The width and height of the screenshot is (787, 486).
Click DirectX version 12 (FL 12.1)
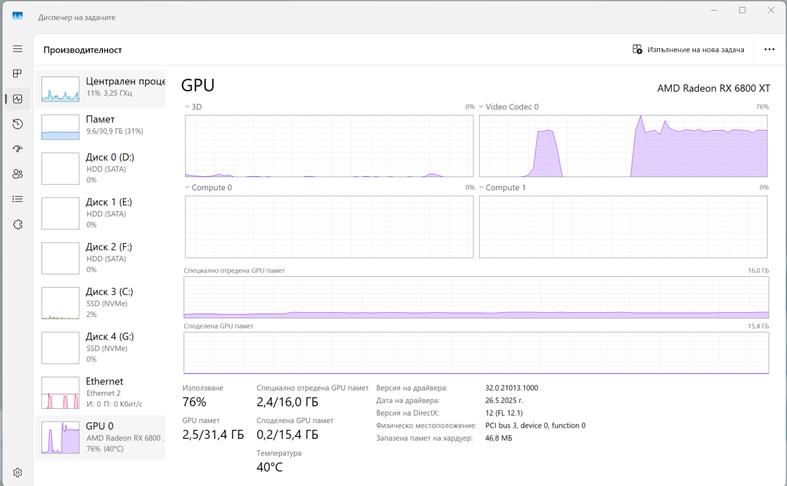click(504, 413)
